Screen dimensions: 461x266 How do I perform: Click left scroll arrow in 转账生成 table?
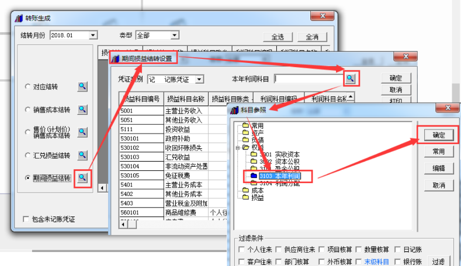102,188
